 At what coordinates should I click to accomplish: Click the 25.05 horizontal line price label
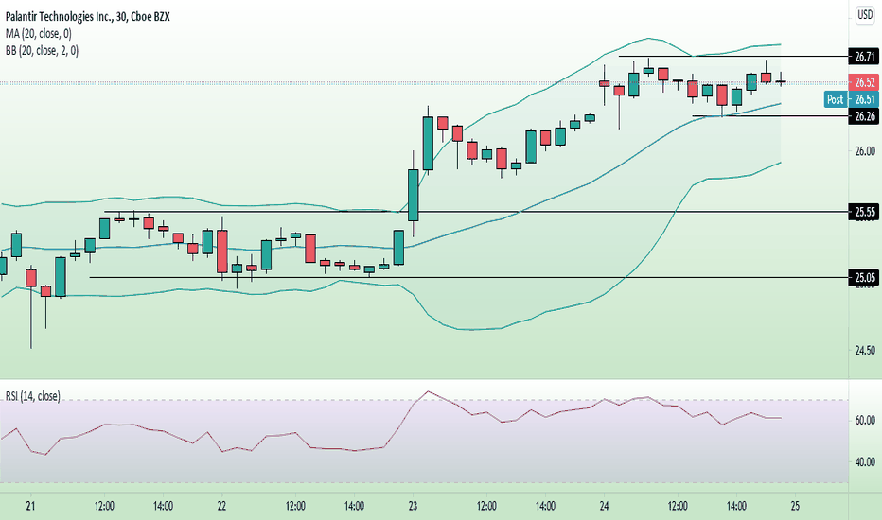[x=864, y=278]
